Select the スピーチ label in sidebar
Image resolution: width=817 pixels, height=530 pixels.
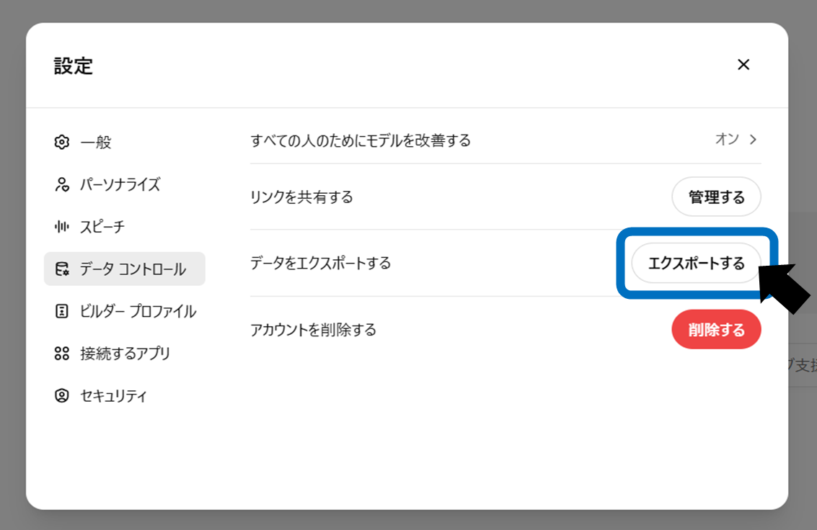102,227
